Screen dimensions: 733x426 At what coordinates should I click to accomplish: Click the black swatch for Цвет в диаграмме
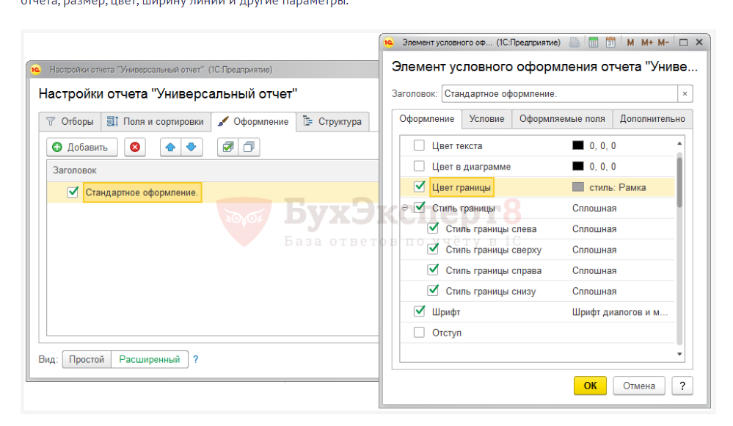click(577, 166)
